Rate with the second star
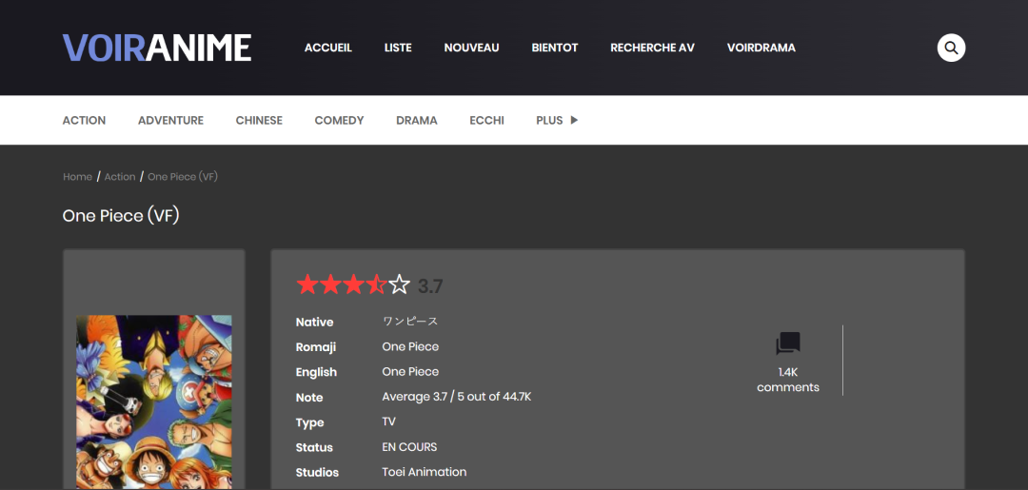Viewport: 1028px width, 490px height. pyautogui.click(x=329, y=284)
